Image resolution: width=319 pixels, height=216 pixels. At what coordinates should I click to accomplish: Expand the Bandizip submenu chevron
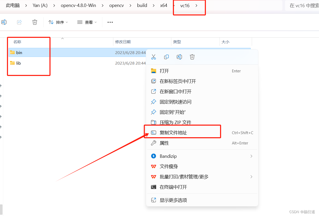click(x=251, y=156)
